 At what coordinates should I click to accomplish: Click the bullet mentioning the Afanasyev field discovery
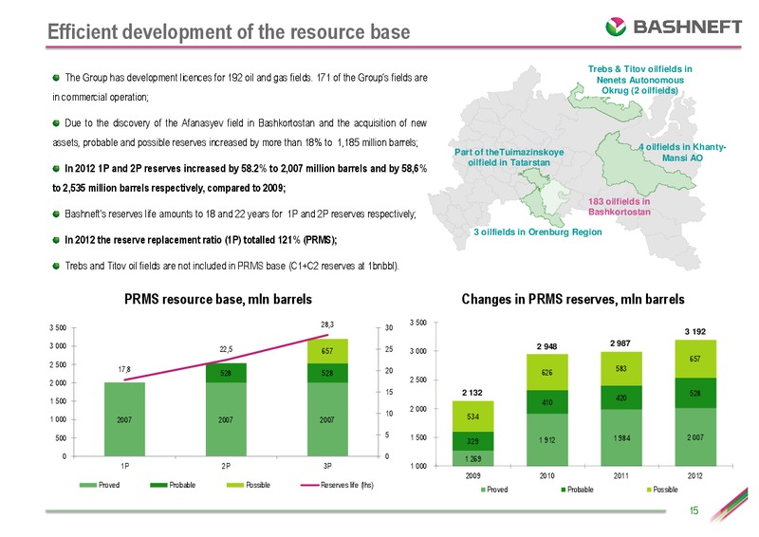(240, 133)
